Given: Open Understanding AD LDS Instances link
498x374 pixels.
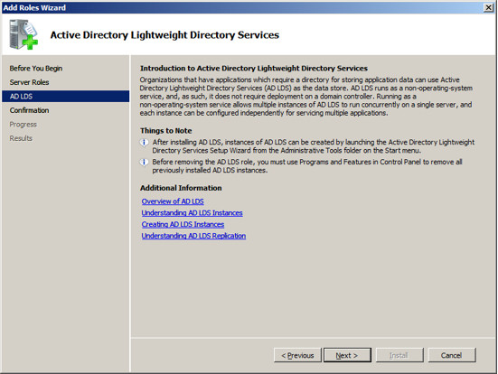Looking at the screenshot, I should (192, 212).
